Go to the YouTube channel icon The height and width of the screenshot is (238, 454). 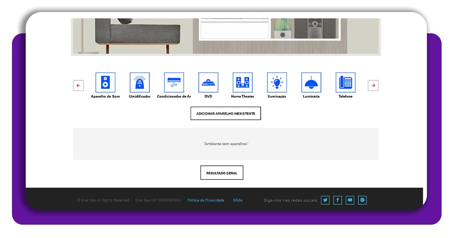coord(350,200)
